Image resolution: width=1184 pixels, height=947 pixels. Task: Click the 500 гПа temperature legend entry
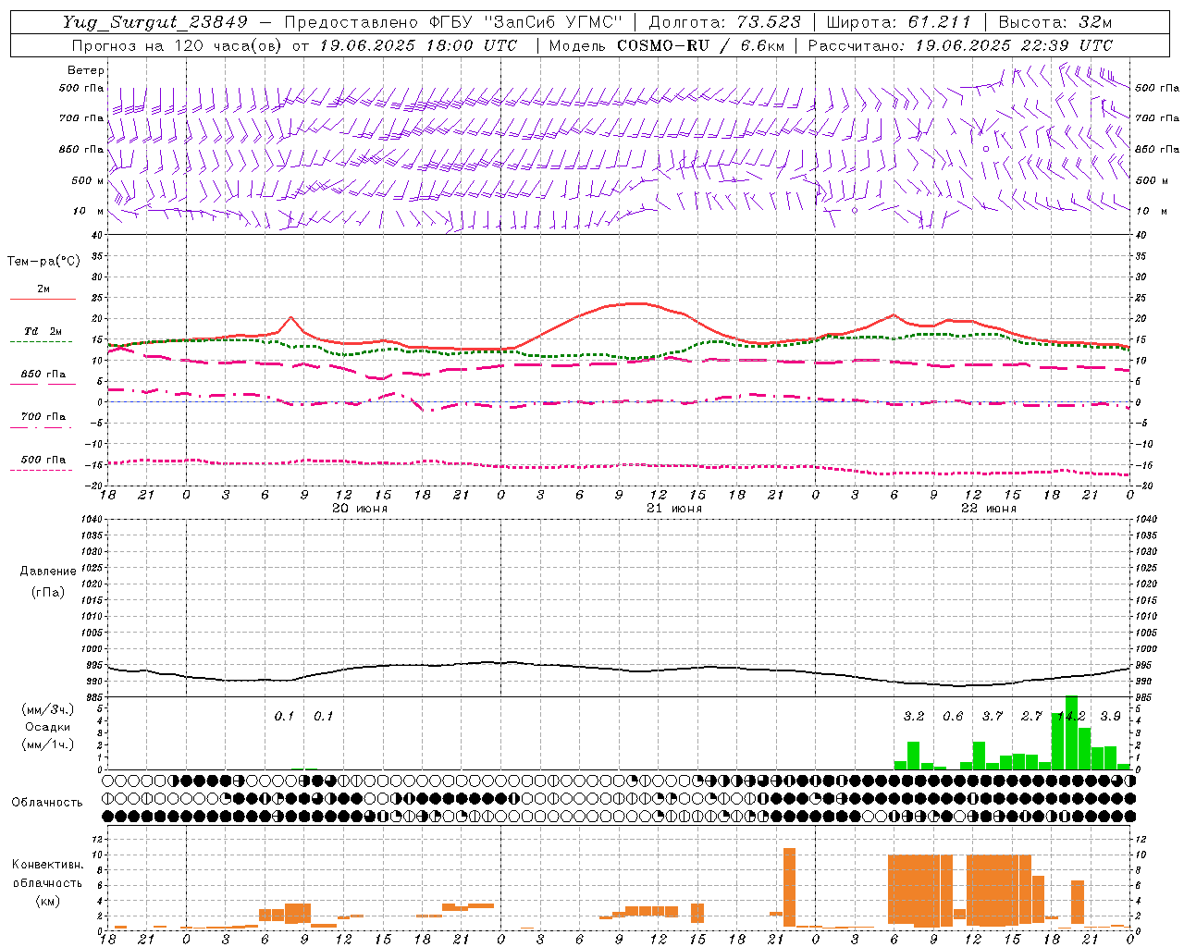point(43,460)
